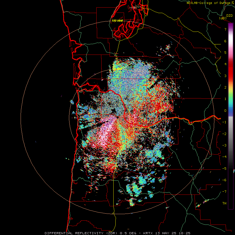The width and height of the screenshot is (235, 235).
Task: Select the 2 value on color scale
Action: pyautogui.click(x=225, y=87)
